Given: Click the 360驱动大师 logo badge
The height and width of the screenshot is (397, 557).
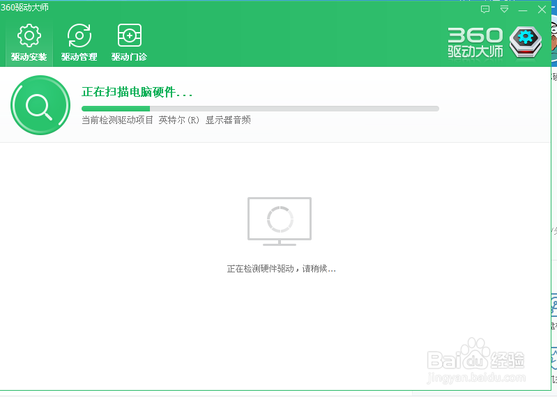Looking at the screenshot, I should click(526, 42).
